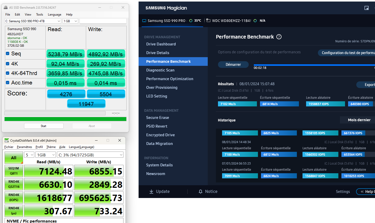Click the Démarrer button in Samsung Magician

coord(233,65)
